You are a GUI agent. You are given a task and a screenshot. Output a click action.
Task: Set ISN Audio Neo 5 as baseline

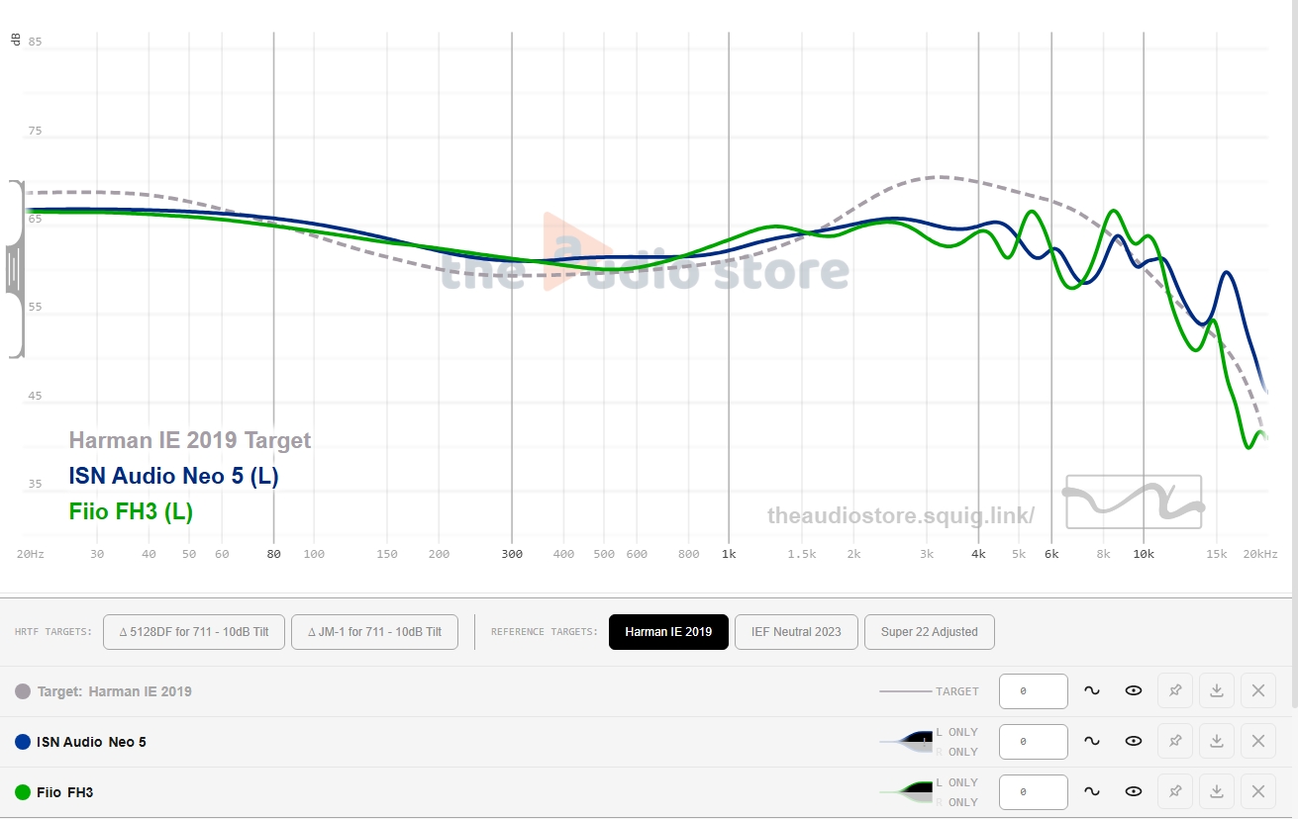[1092, 741]
